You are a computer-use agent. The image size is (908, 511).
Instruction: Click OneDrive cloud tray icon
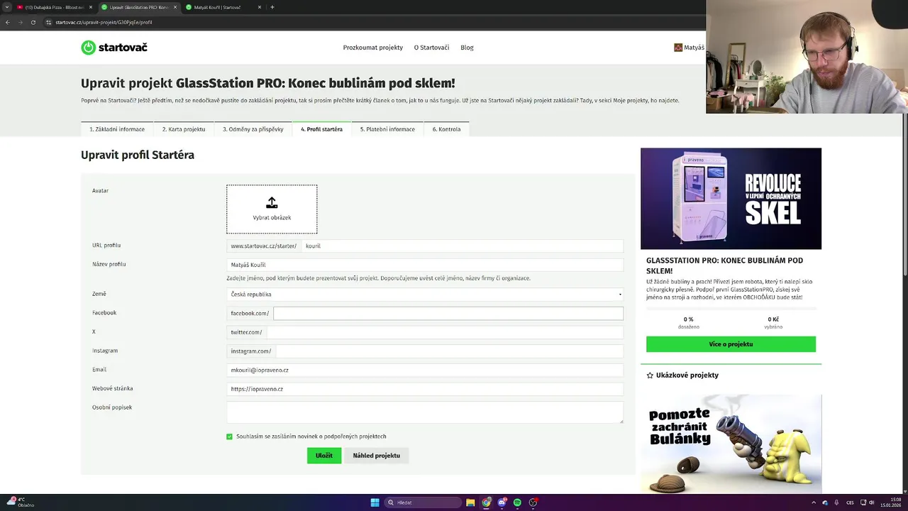click(x=825, y=502)
